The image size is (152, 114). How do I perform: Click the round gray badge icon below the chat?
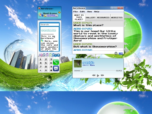[x=116, y=53]
